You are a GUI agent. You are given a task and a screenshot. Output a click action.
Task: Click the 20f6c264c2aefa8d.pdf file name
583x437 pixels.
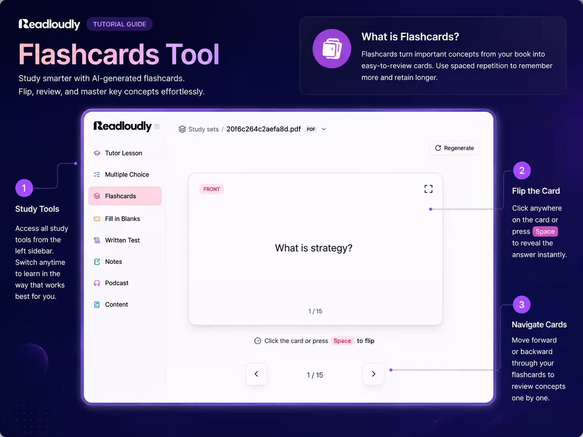[x=263, y=129]
